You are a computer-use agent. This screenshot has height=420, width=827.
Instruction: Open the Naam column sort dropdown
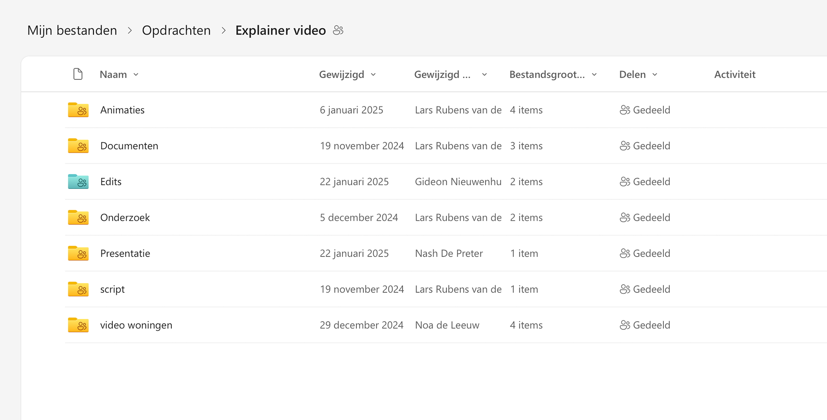point(136,75)
